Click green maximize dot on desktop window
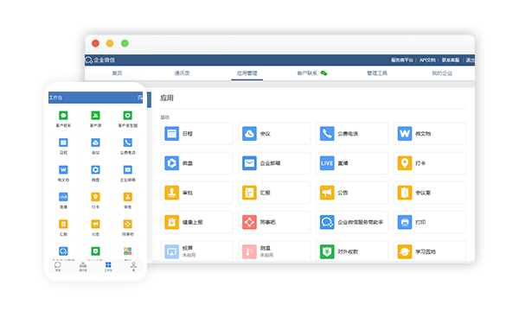This screenshot has width=519, height=311. click(x=125, y=43)
